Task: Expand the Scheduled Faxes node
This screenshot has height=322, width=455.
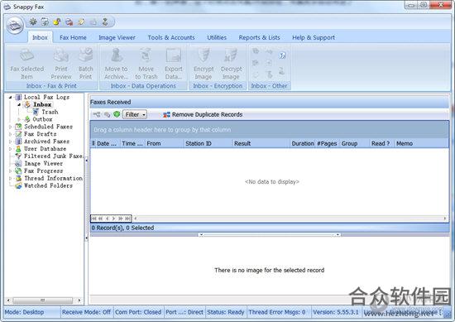Action: (11, 127)
